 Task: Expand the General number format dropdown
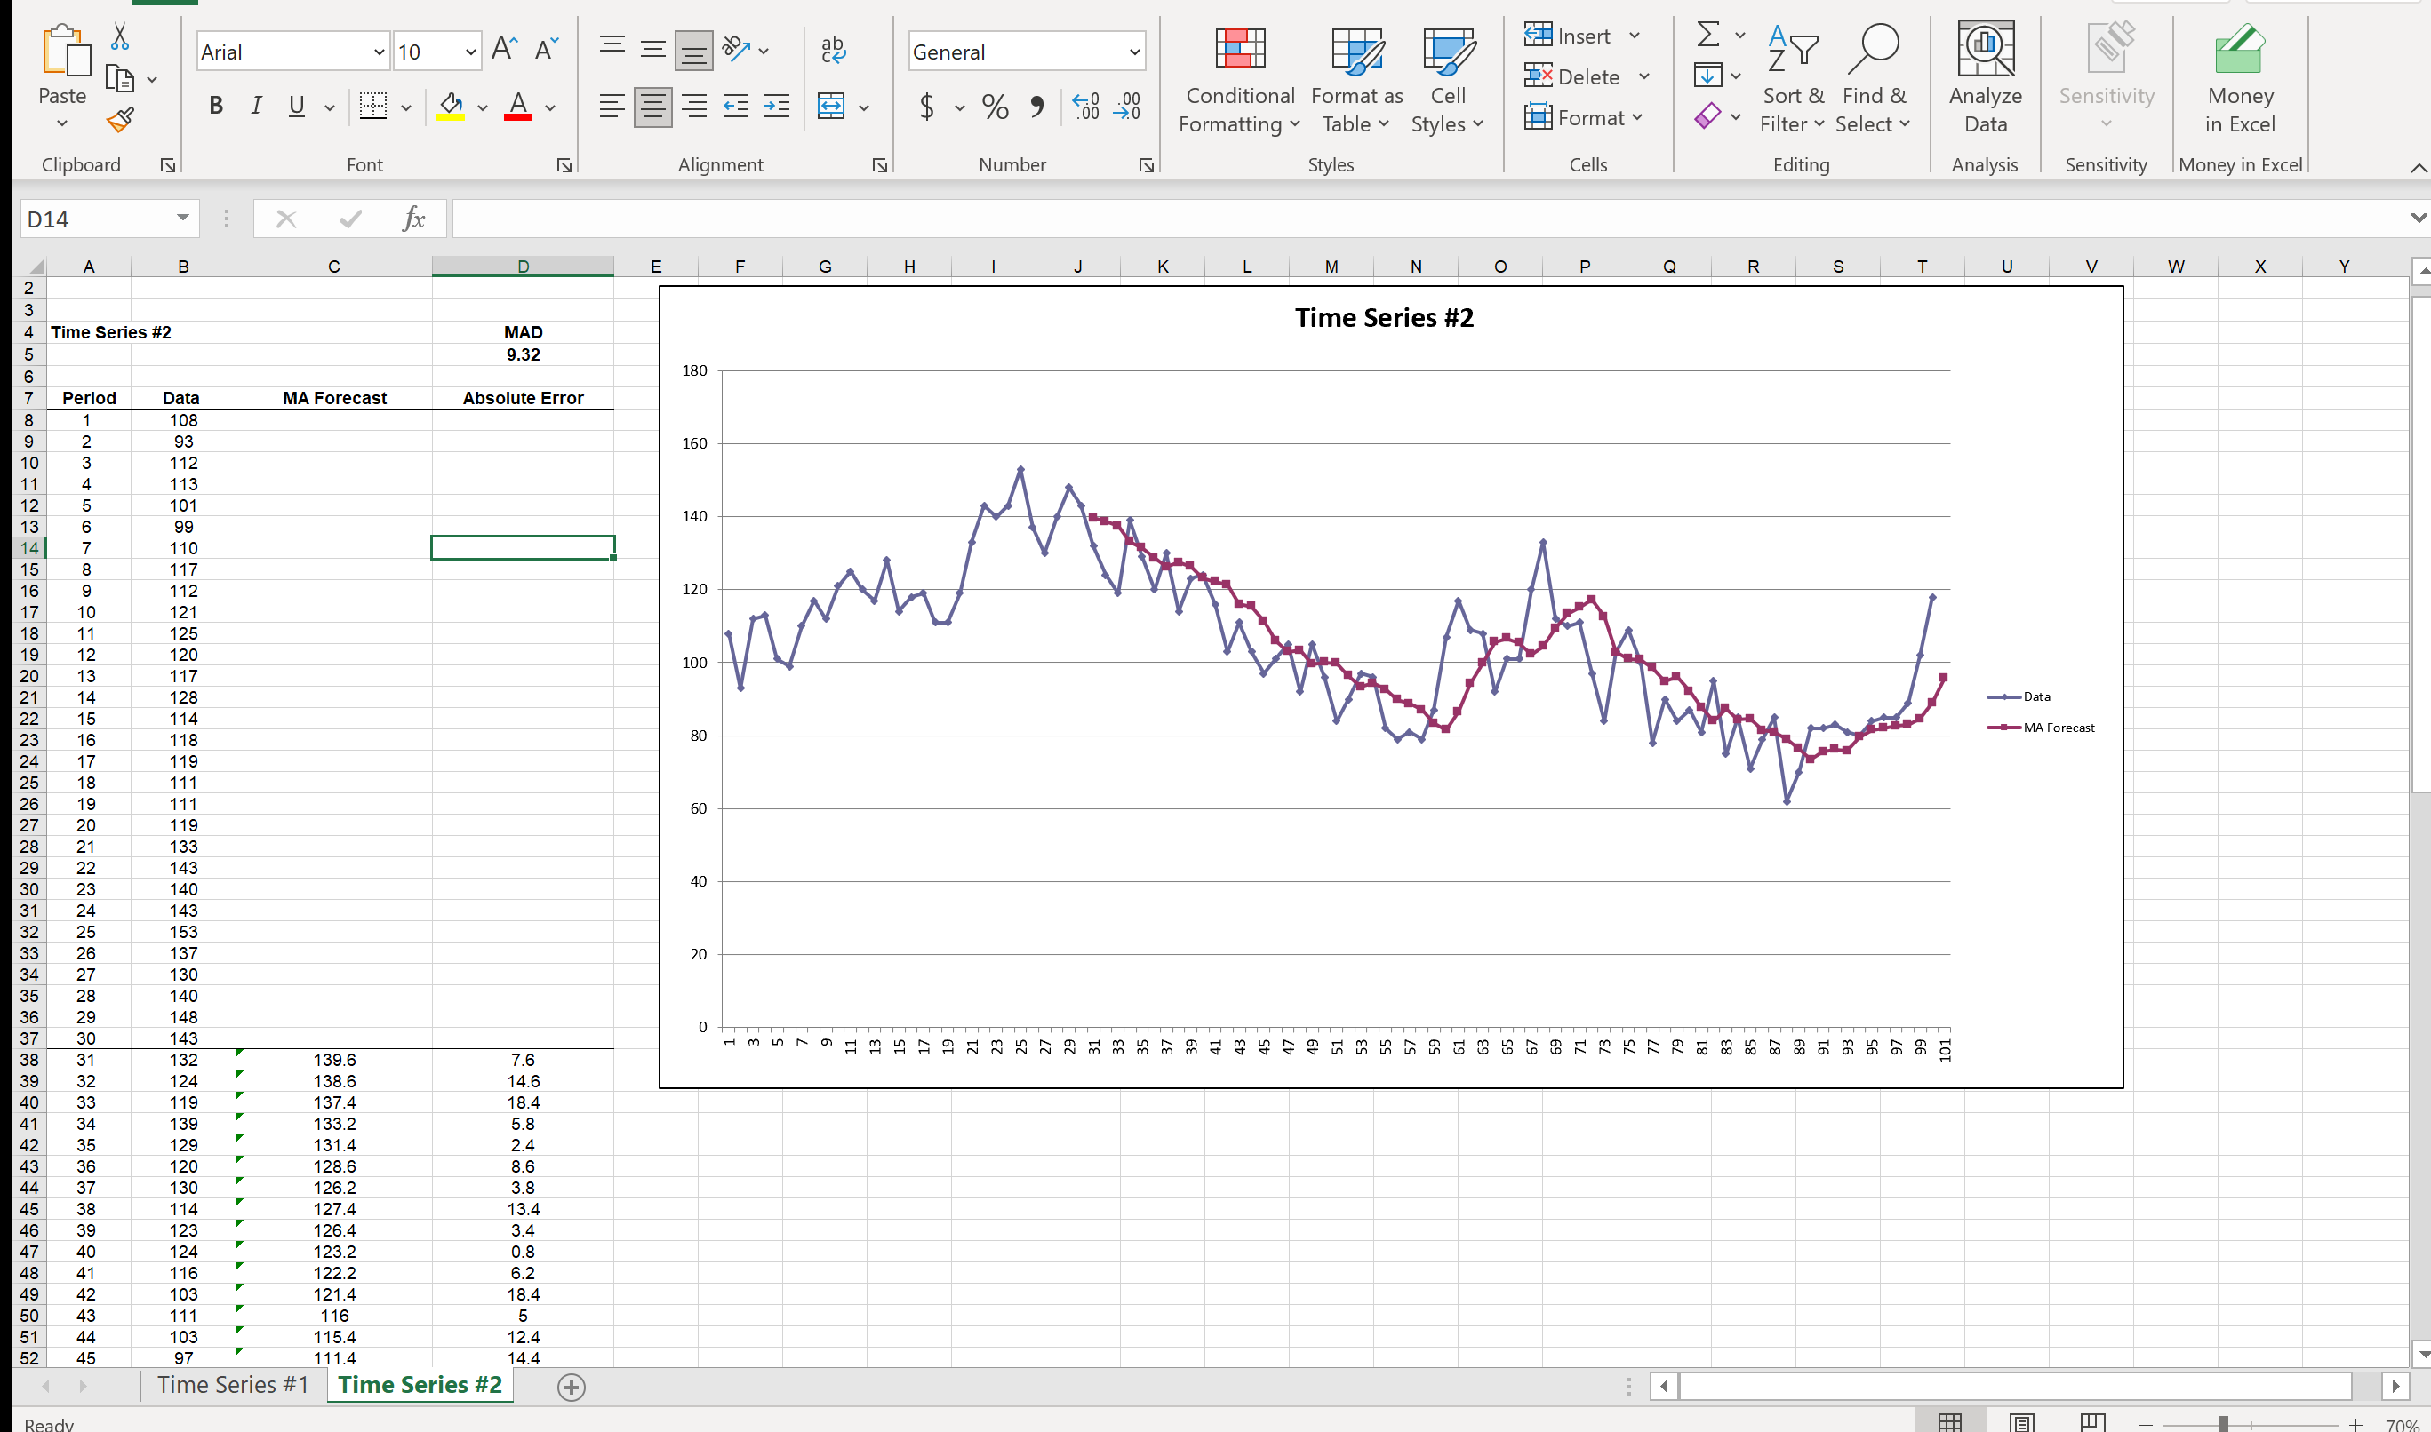click(1134, 52)
